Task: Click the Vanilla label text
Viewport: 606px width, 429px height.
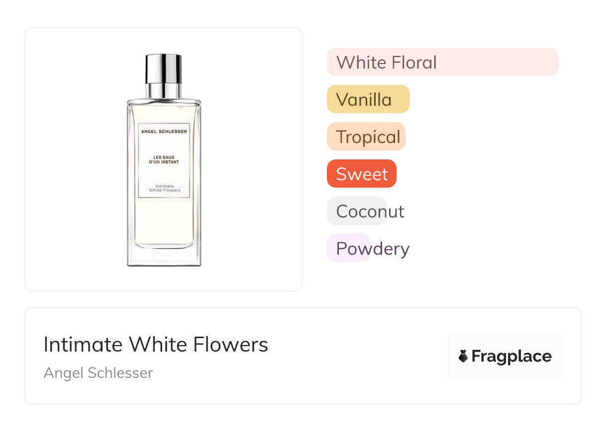Action: point(364,99)
